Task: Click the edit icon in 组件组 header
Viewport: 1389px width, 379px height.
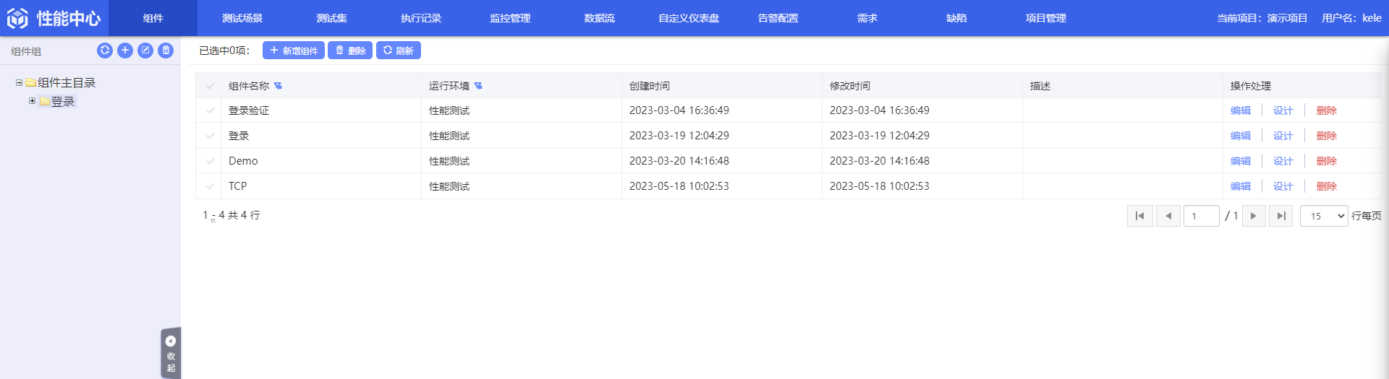Action: 145,51
